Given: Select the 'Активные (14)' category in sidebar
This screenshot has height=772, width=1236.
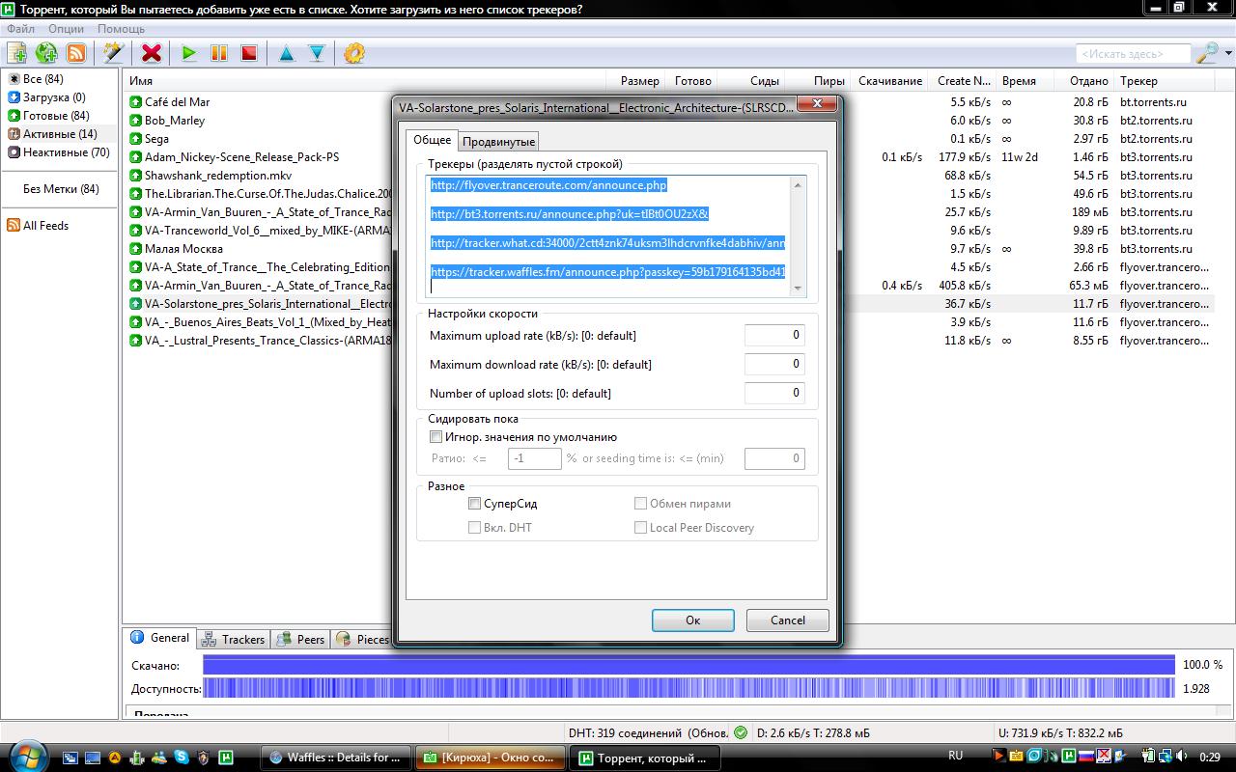Looking at the screenshot, I should (x=59, y=134).
